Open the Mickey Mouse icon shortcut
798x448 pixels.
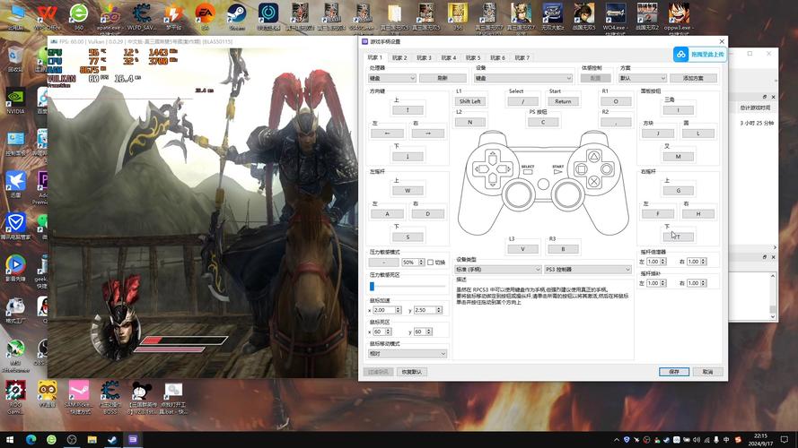pos(142,397)
